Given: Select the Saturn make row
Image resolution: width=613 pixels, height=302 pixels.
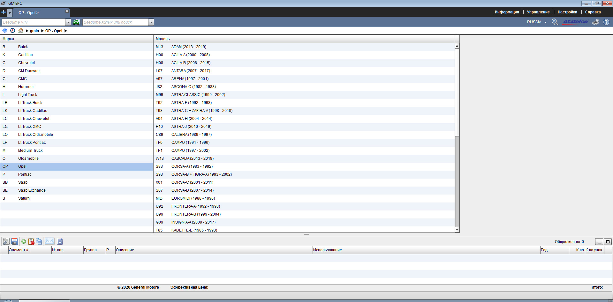Looking at the screenshot, I should 77,198.
